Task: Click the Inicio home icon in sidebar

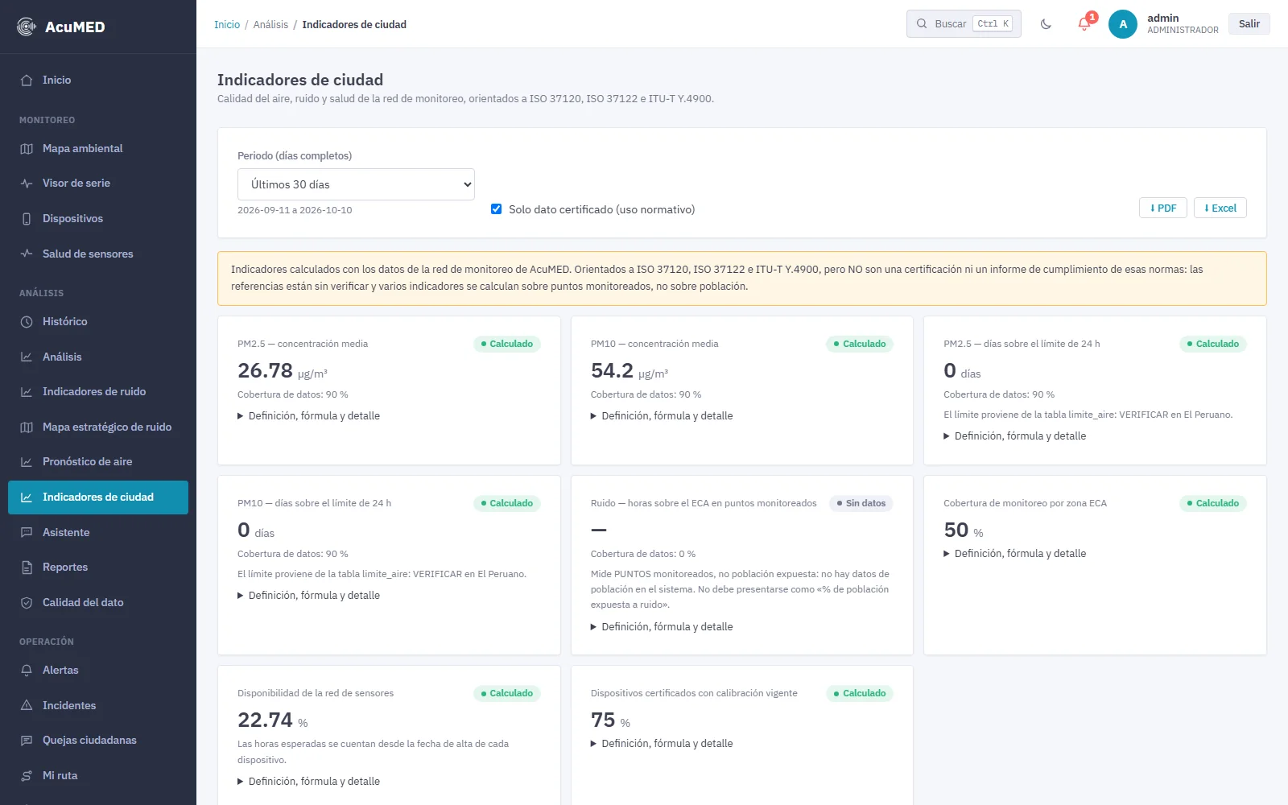Action: [27, 80]
